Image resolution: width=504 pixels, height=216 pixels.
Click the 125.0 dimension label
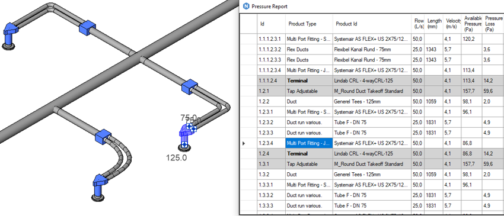coord(177,157)
